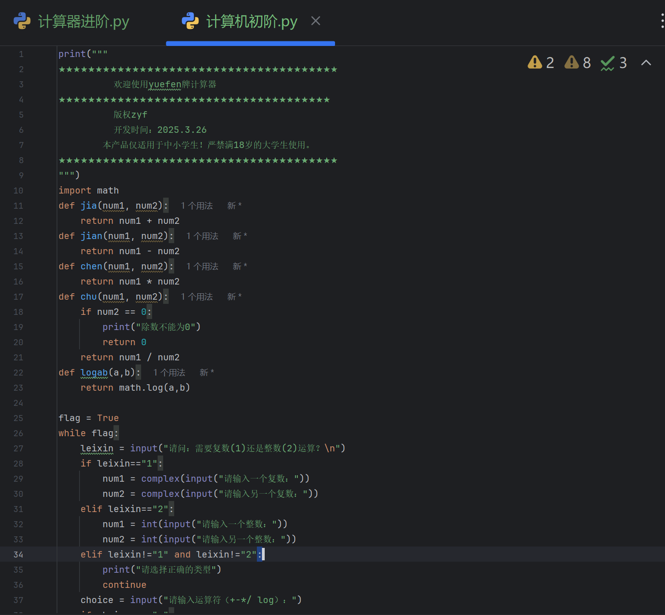The image size is (665, 615).
Task: Show the 3 typos check indicator
Action: click(x=614, y=62)
